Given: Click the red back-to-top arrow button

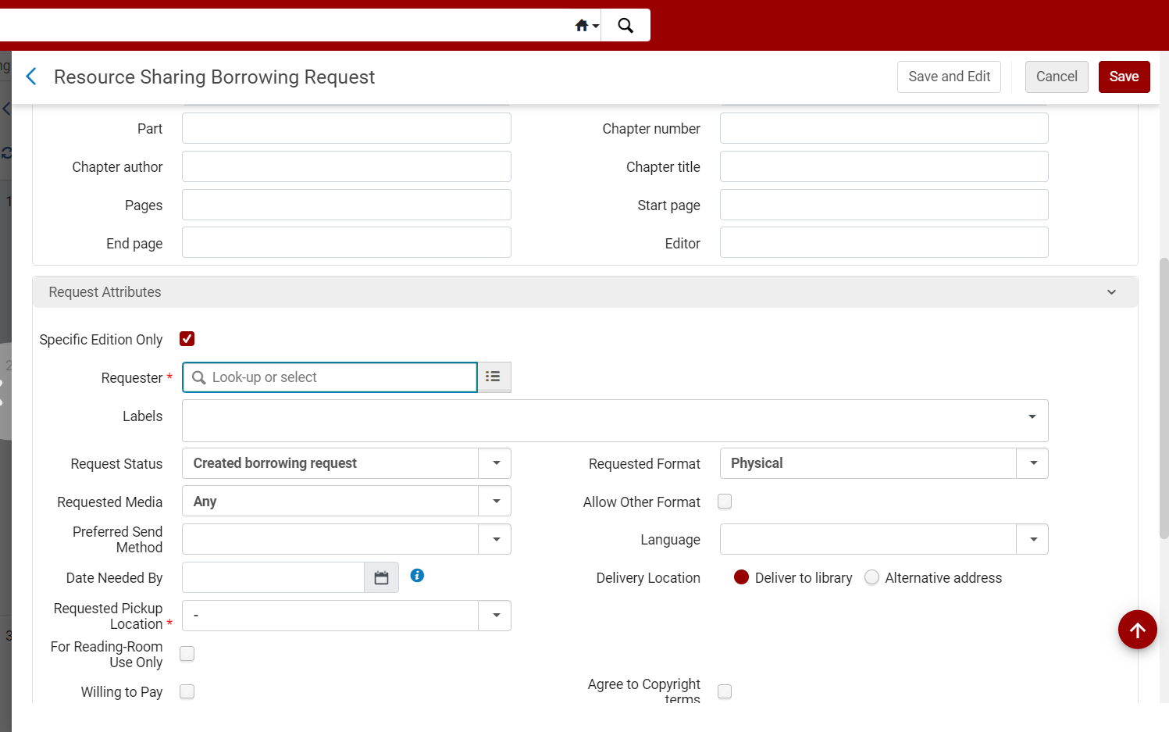Looking at the screenshot, I should [x=1137, y=630].
